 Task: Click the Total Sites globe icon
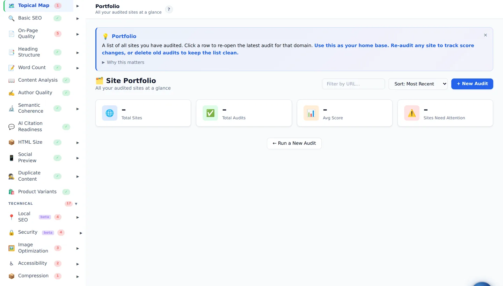[110, 113]
